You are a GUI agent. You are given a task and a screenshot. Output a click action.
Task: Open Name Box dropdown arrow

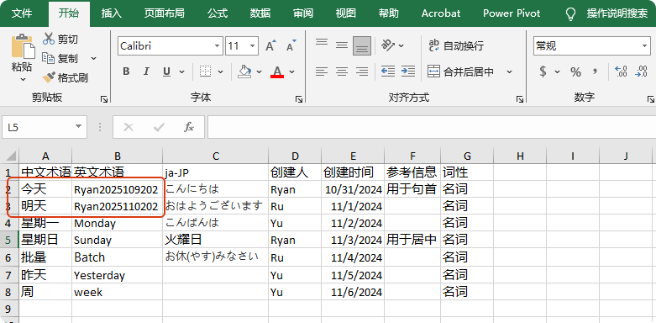tap(78, 127)
